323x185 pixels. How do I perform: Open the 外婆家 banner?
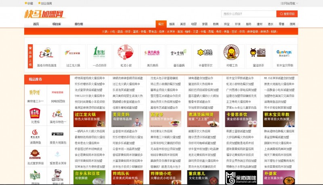pos(279,177)
